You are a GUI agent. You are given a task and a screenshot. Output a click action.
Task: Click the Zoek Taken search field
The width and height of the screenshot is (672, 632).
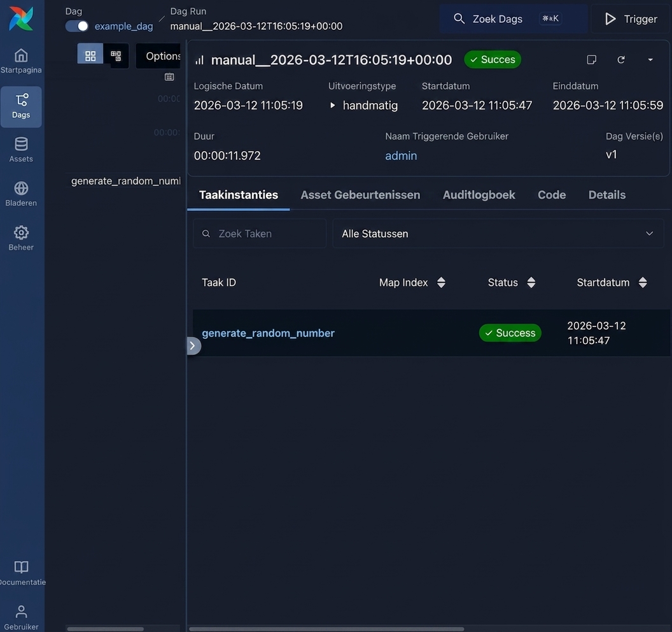pyautogui.click(x=260, y=234)
